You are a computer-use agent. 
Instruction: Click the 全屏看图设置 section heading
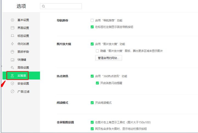click(65, 122)
